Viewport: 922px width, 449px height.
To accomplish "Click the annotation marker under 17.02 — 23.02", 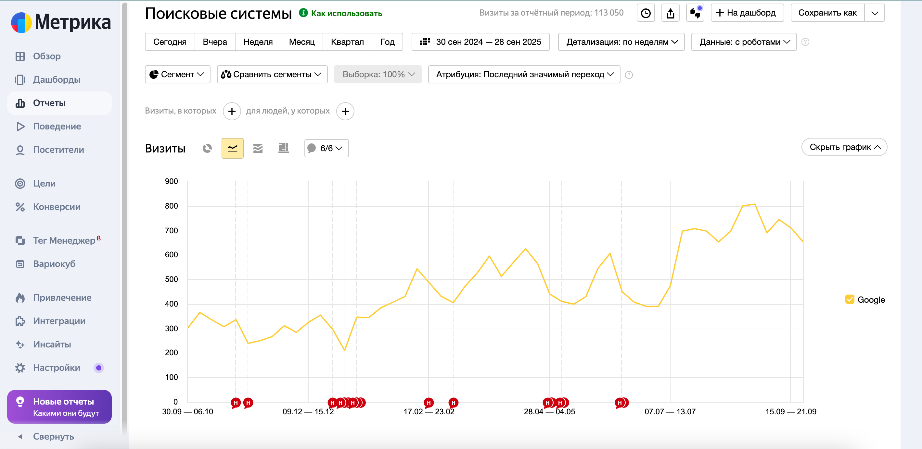I will tap(429, 403).
